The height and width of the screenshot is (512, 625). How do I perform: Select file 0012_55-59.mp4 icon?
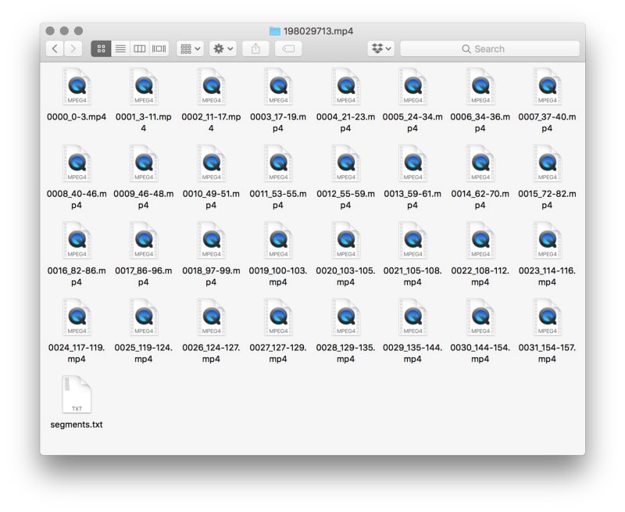click(x=345, y=163)
